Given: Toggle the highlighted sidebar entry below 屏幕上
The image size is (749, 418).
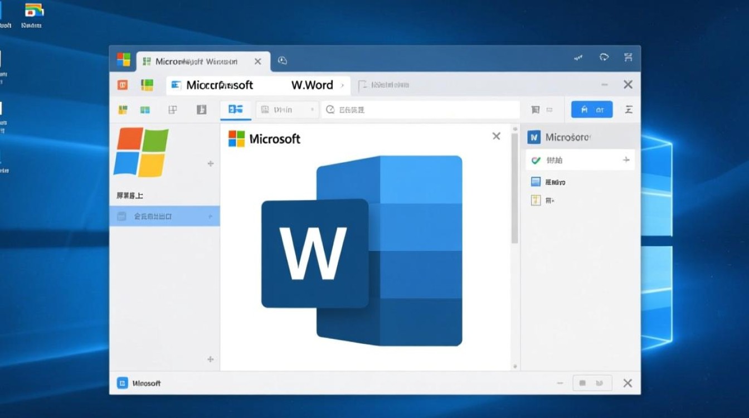Looking at the screenshot, I should click(162, 216).
